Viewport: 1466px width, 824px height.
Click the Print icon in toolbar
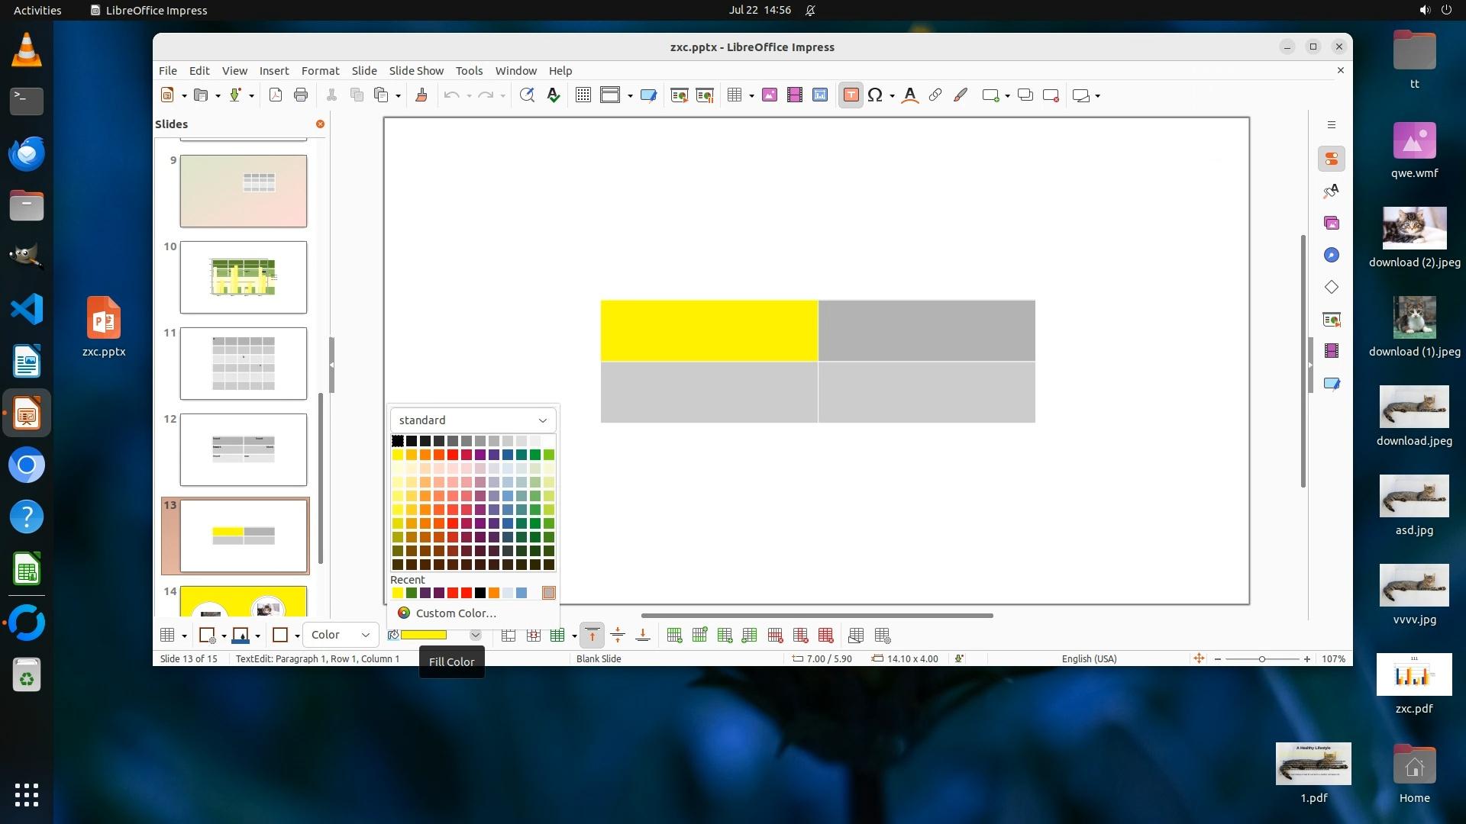point(301,95)
